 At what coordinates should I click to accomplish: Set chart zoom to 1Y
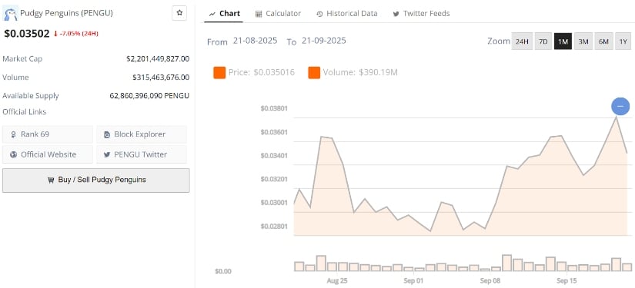click(623, 41)
